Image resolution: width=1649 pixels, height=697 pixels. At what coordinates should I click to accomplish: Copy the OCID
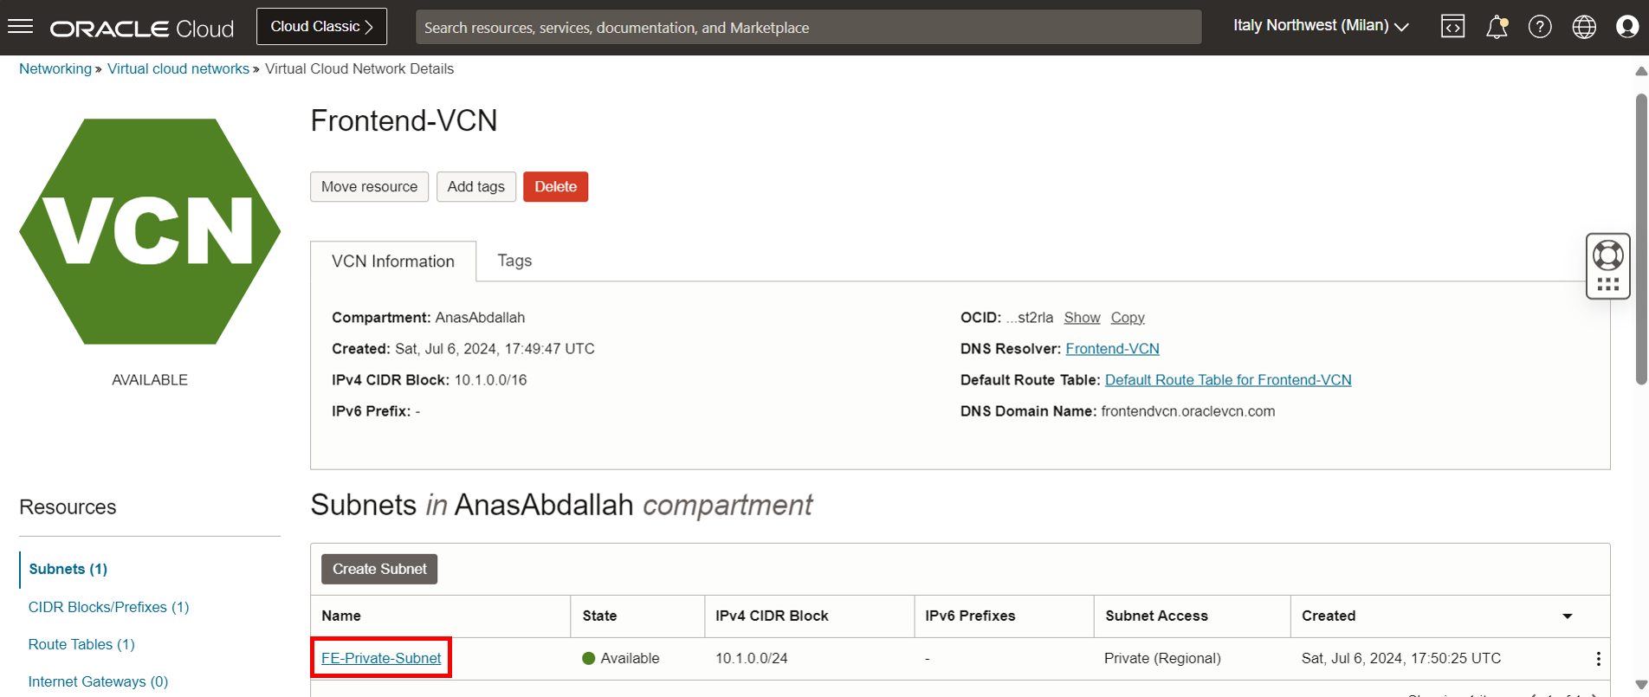click(1128, 318)
